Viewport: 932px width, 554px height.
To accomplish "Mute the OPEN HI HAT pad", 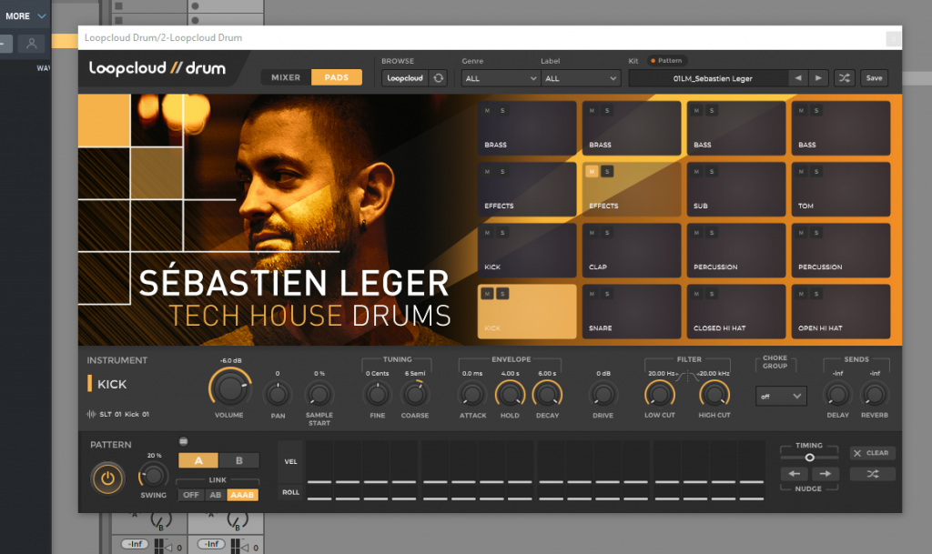I will 801,294.
